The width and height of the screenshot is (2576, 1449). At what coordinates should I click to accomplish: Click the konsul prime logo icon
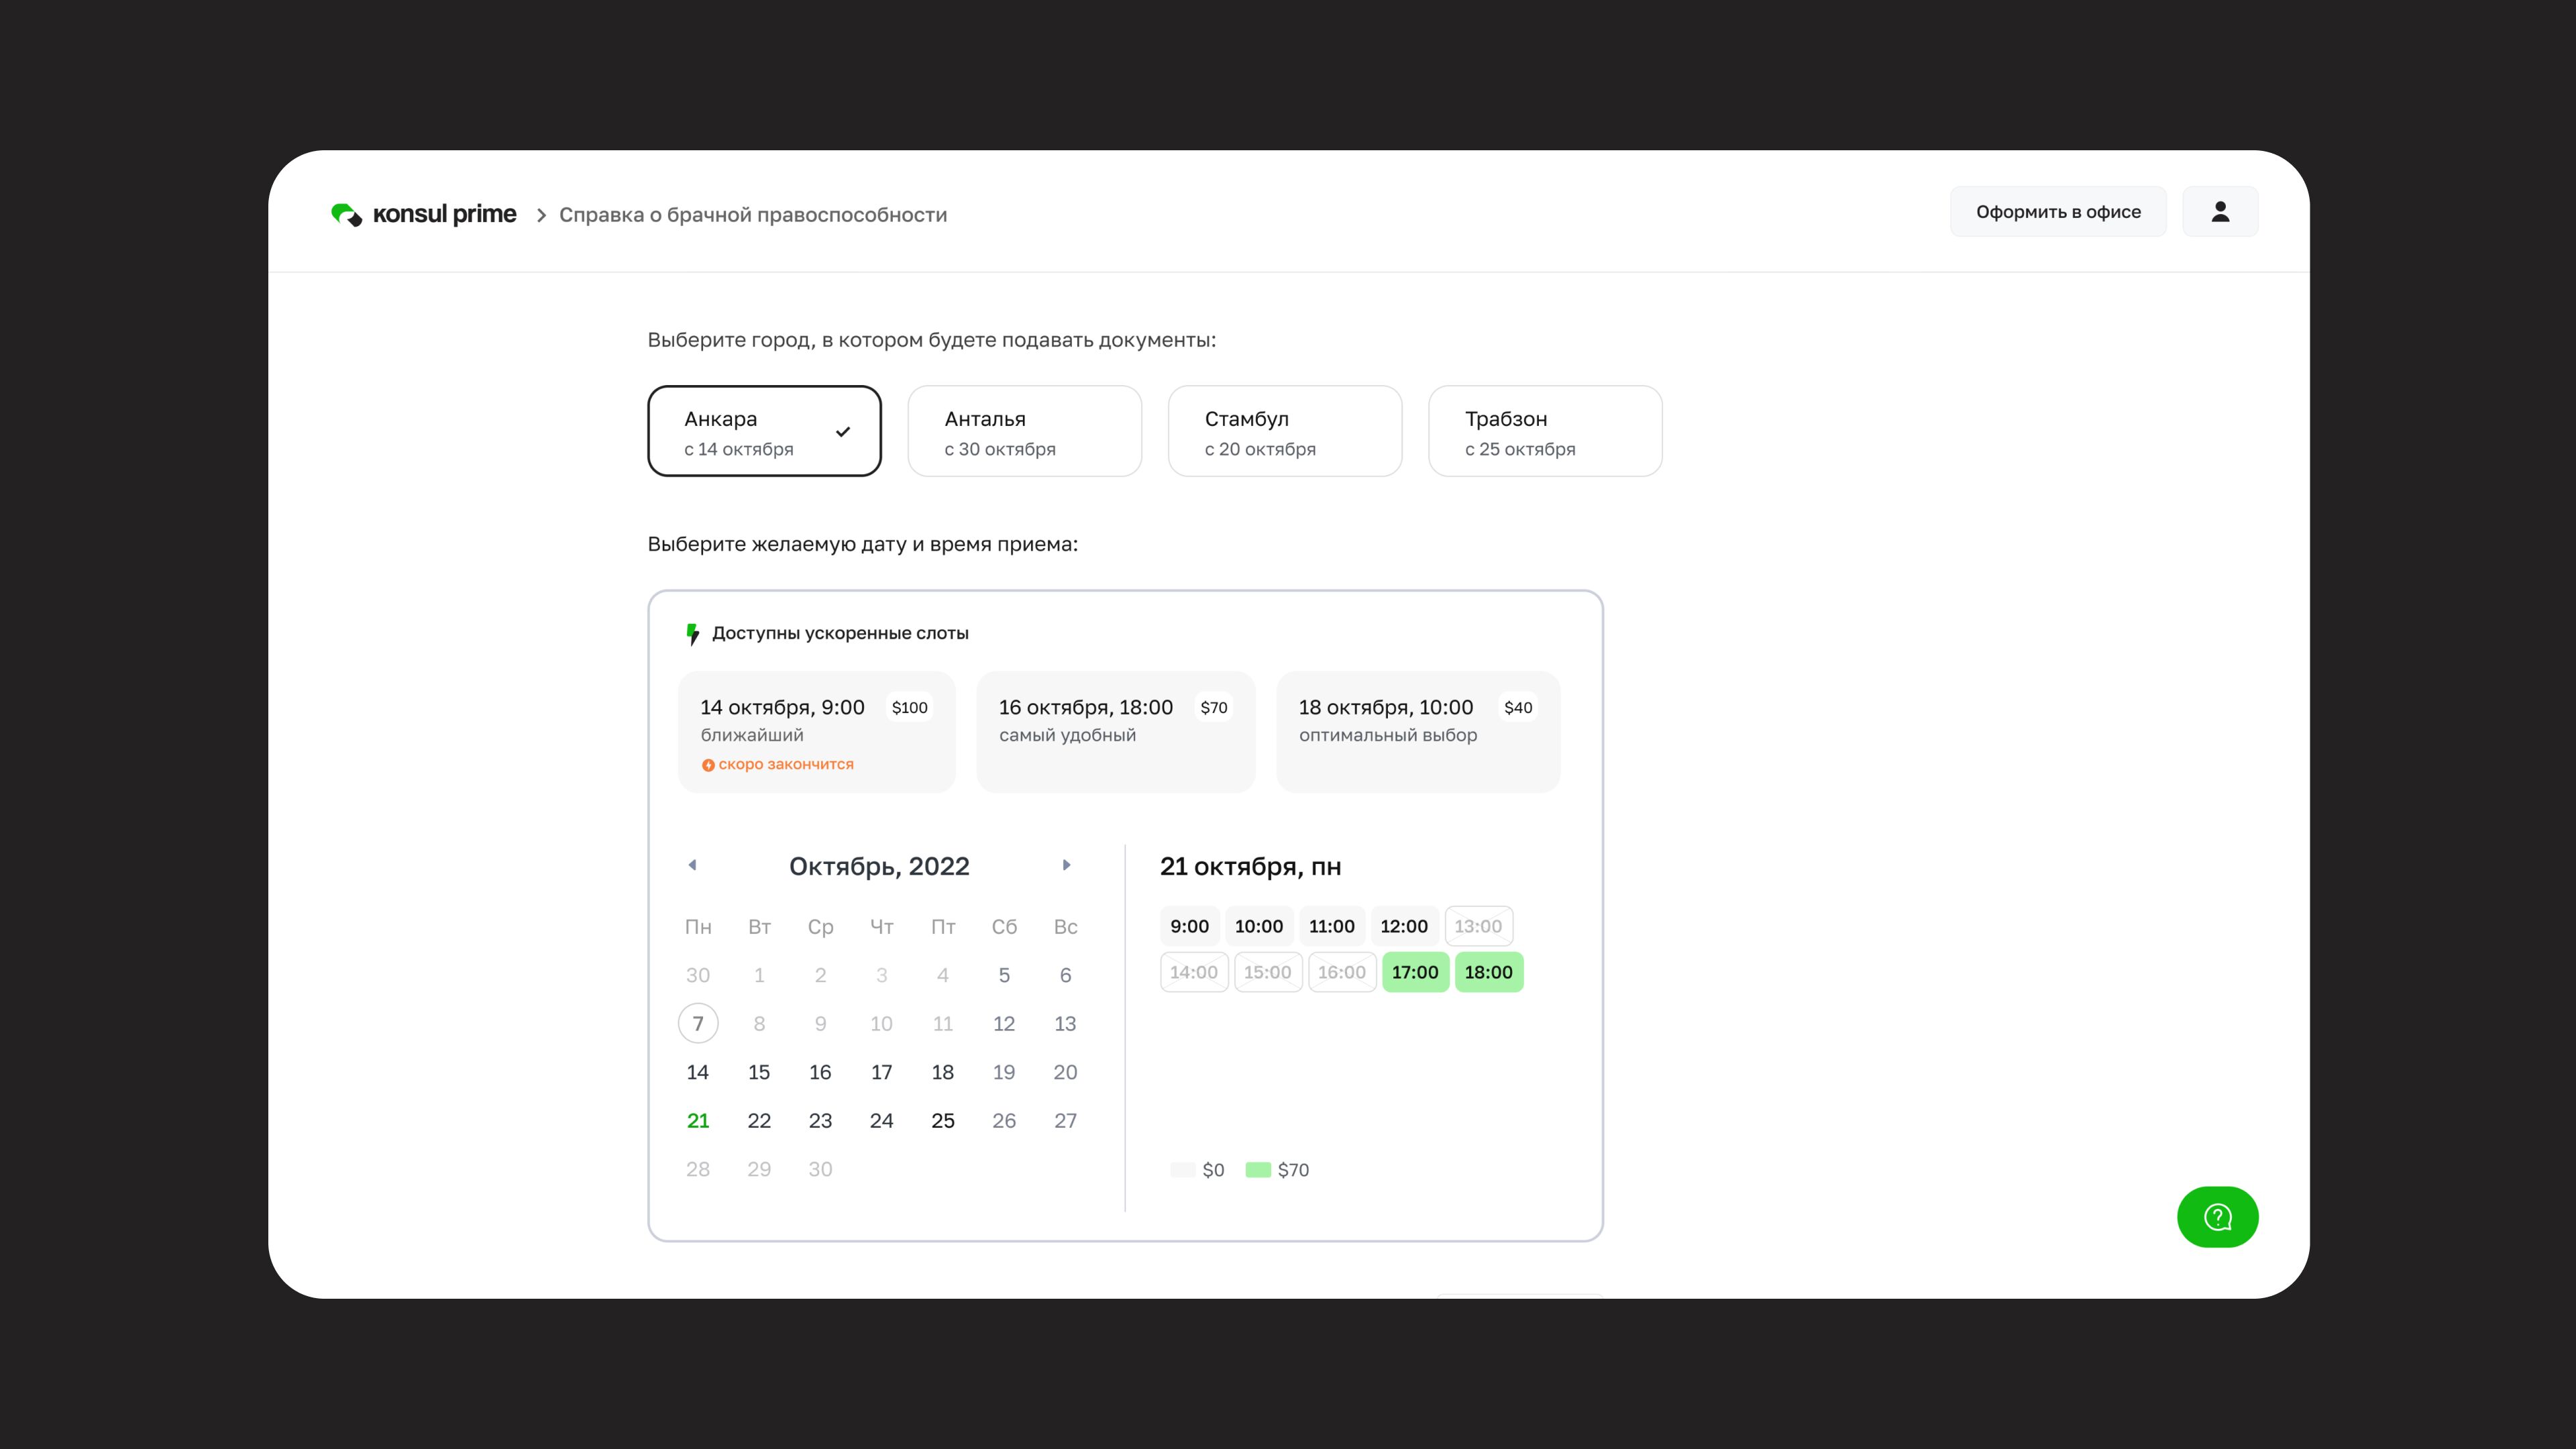(x=346, y=214)
